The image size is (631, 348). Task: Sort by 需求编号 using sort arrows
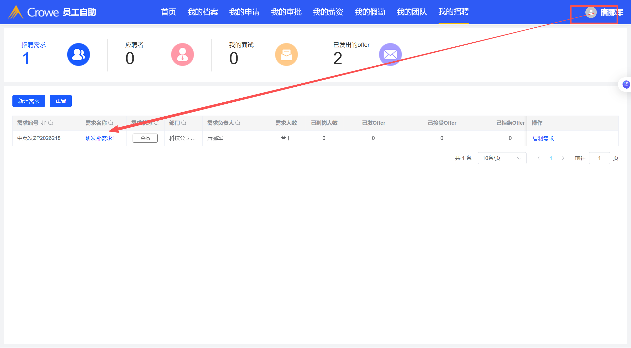click(x=44, y=123)
